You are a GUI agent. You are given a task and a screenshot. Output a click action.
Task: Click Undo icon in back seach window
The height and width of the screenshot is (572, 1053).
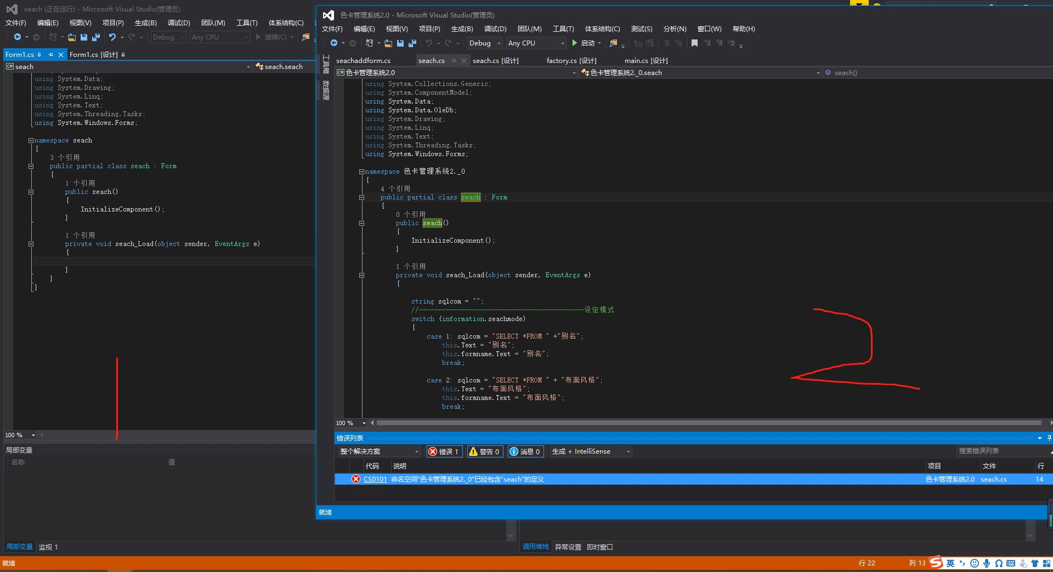[112, 37]
